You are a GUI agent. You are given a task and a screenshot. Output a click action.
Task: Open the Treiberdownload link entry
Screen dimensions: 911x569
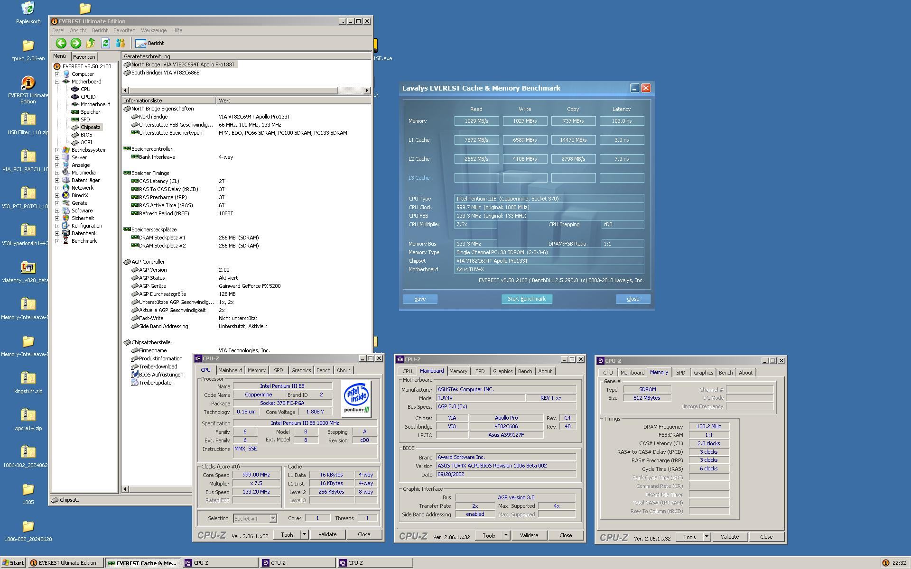tap(158, 367)
